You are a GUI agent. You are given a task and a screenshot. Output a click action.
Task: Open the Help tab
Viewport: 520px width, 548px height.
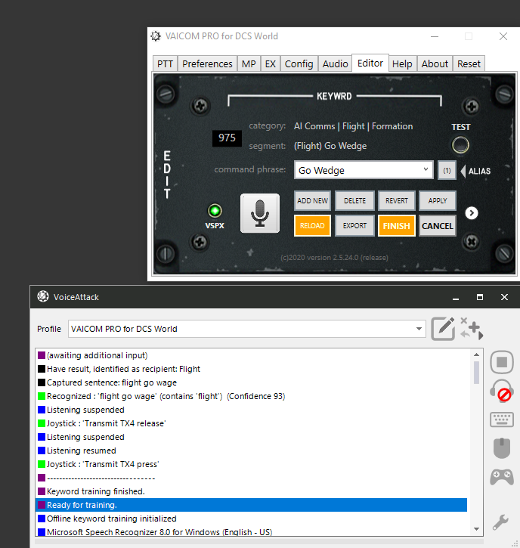402,64
